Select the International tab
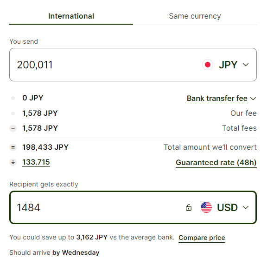261x259 pixels. point(71,16)
